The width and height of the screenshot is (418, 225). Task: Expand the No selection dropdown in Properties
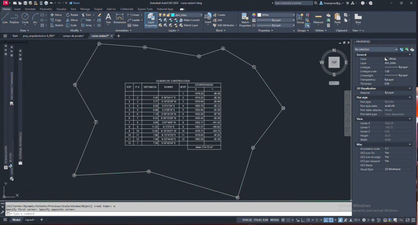(x=384, y=49)
